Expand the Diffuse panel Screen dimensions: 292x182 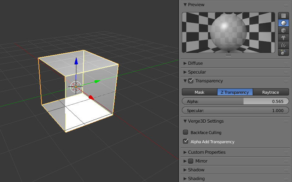185,63
